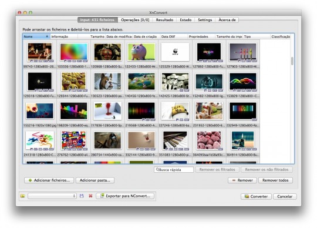
Task: Go to the Settings tab
Action: 205,20
